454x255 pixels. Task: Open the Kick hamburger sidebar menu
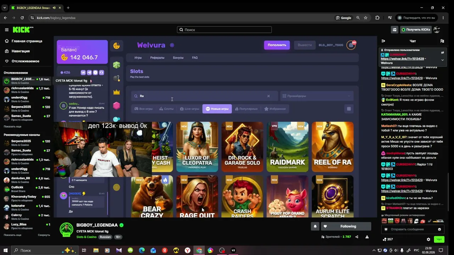click(x=6, y=30)
